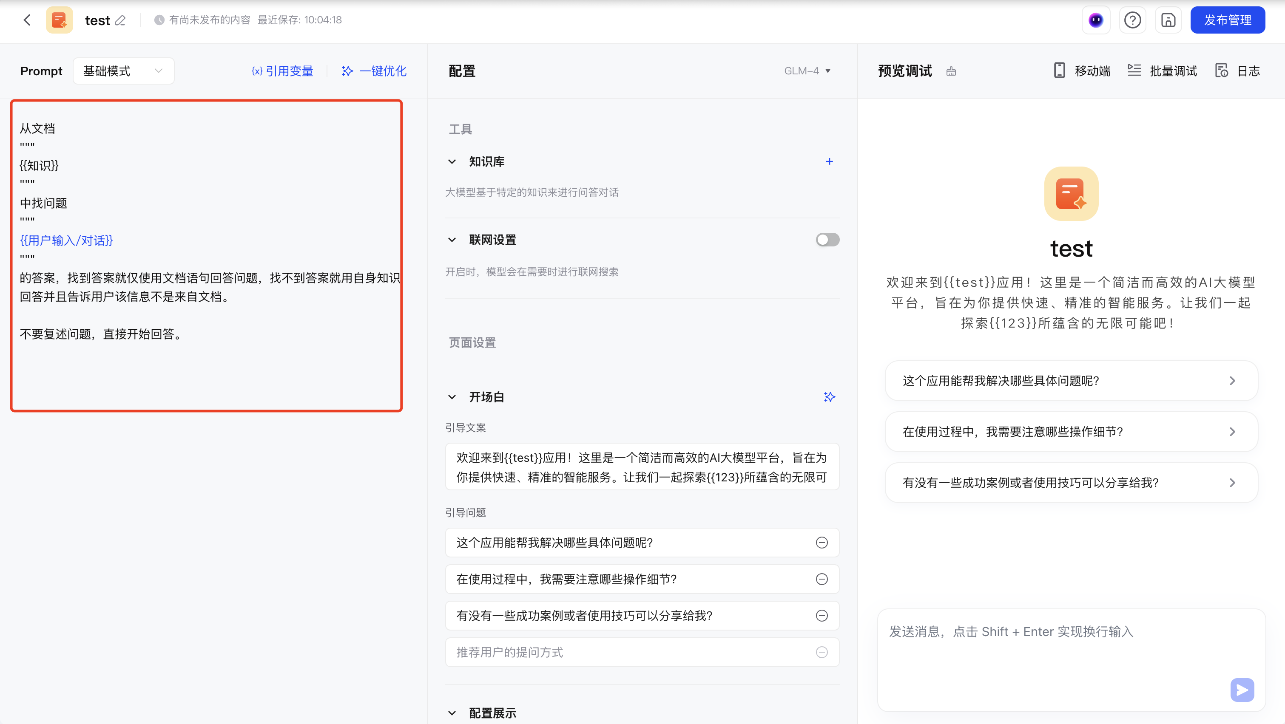Open 批量调试 mode
Image resolution: width=1285 pixels, height=724 pixels.
coord(1162,71)
